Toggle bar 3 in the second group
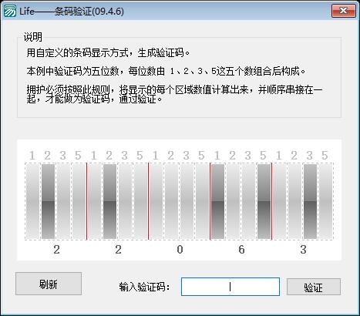The width and height of the screenshot is (360, 316). (125, 202)
